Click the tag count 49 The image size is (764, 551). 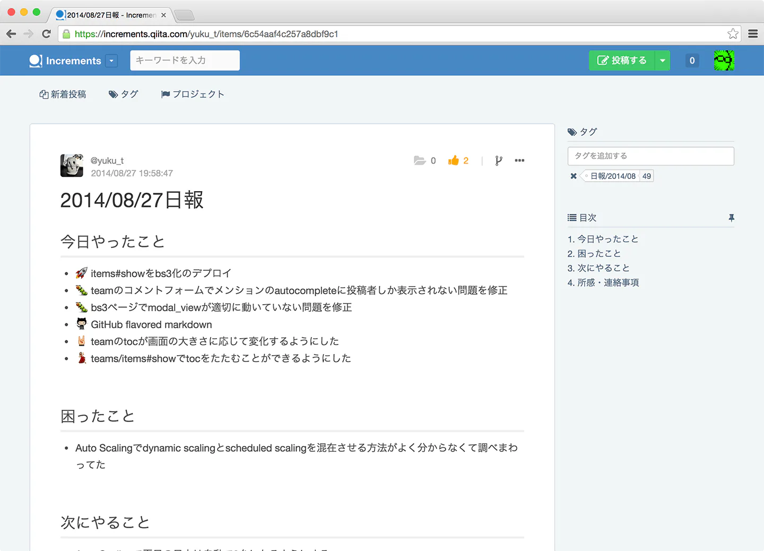pos(646,176)
